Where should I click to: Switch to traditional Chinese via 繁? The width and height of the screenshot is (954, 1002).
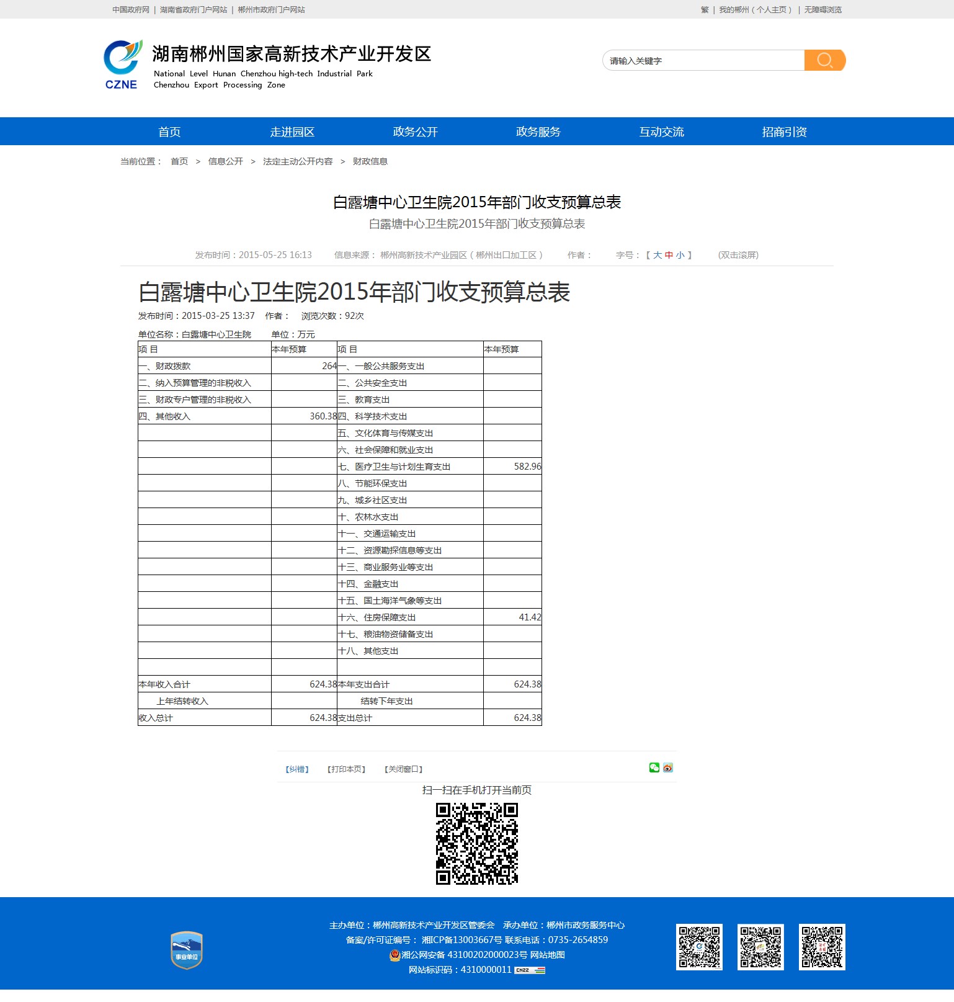705,10
